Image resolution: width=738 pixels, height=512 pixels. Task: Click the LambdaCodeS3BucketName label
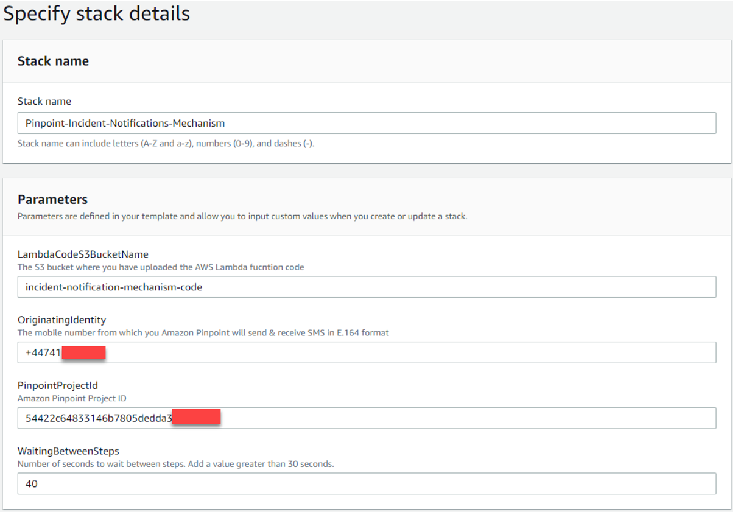tap(83, 254)
